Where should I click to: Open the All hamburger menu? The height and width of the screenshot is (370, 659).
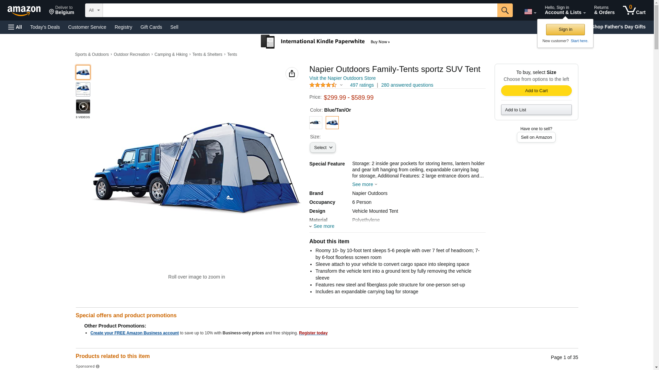[15, 27]
